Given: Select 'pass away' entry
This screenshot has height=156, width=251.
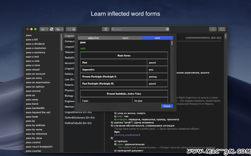Looking at the screenshot, I should tap(32, 100).
